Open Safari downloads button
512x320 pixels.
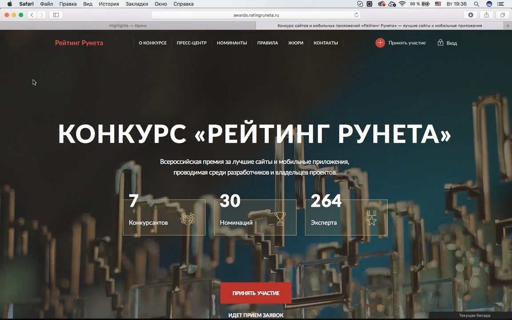pos(471,15)
